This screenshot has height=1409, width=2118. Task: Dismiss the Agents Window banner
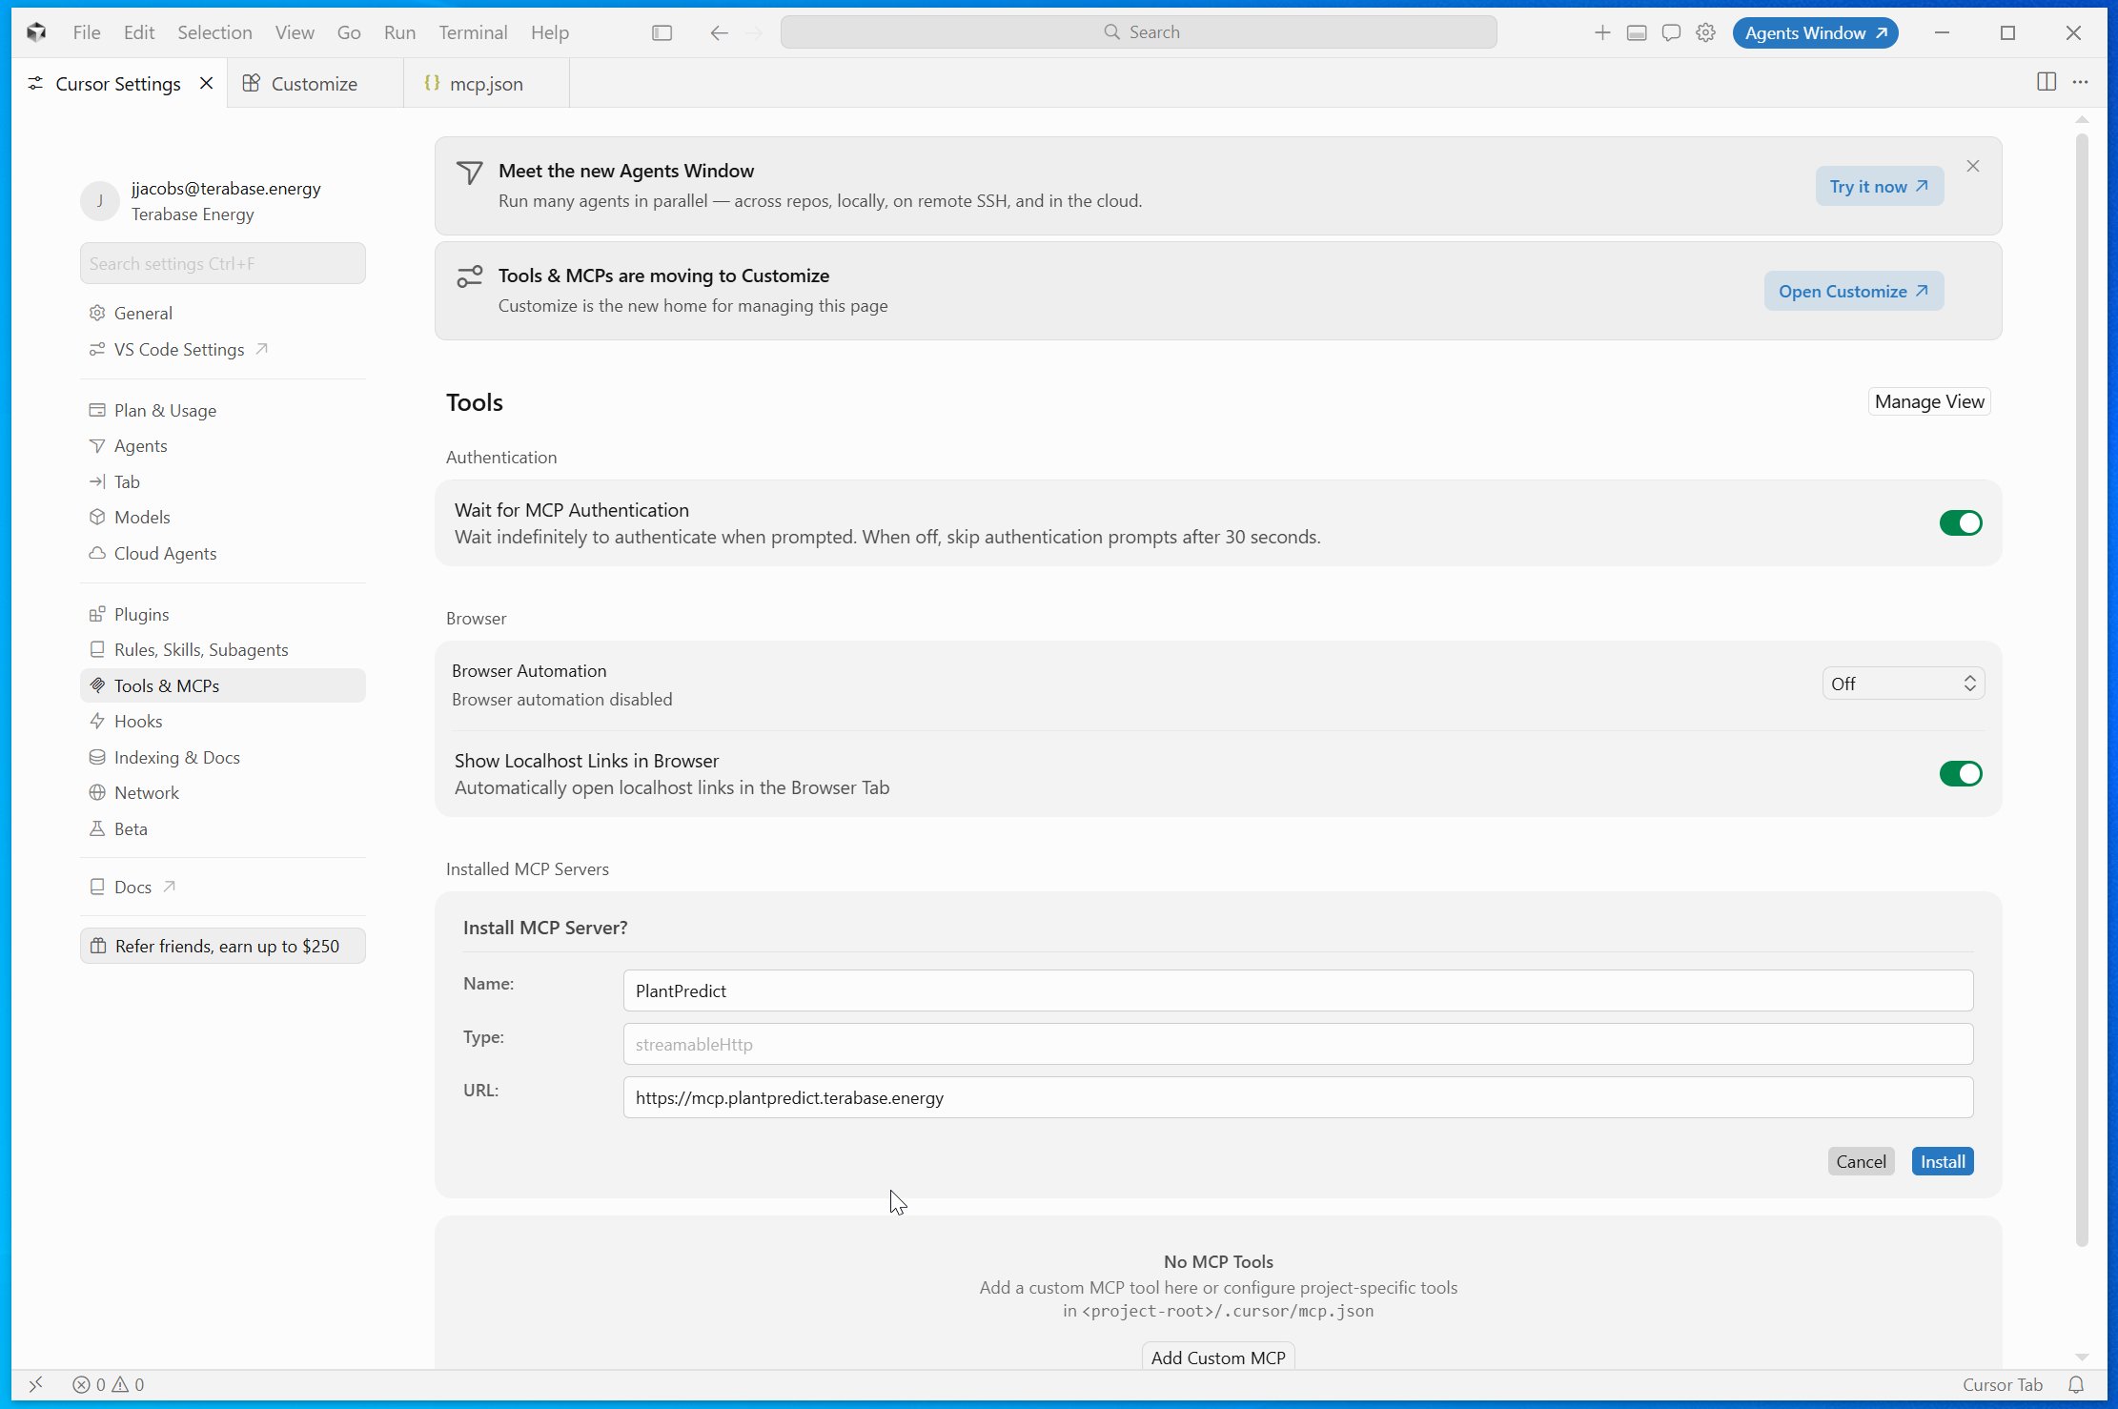coord(1973,166)
